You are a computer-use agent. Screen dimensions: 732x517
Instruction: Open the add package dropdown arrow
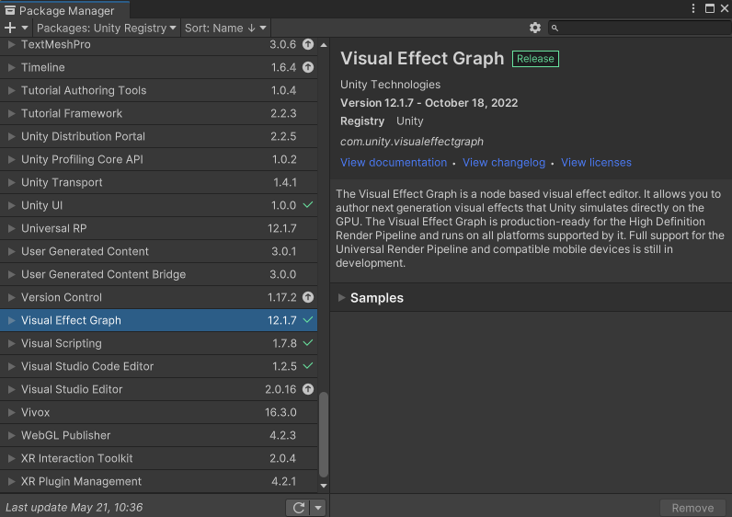click(25, 28)
